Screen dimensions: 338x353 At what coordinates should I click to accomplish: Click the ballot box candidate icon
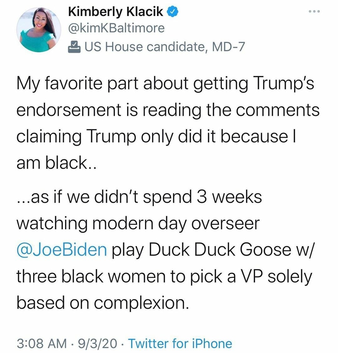[x=74, y=47]
